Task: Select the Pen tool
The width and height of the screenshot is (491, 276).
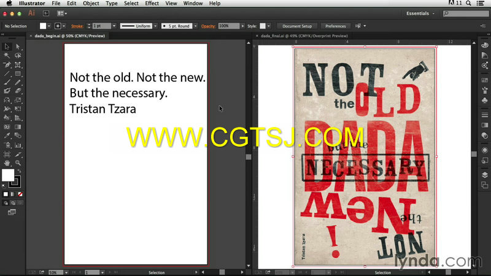Action: click(7, 64)
